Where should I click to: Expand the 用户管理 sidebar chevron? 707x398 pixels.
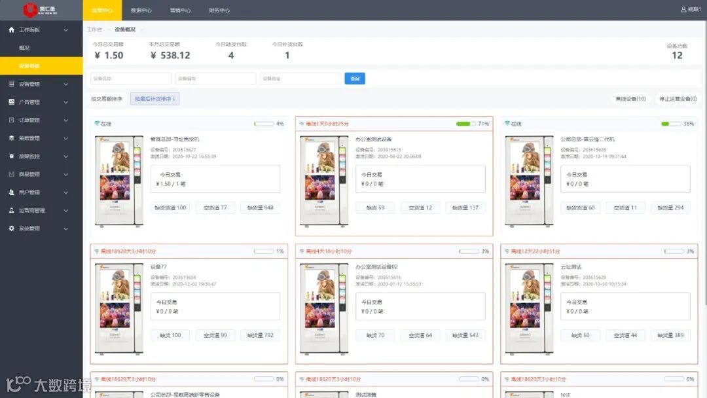66,192
